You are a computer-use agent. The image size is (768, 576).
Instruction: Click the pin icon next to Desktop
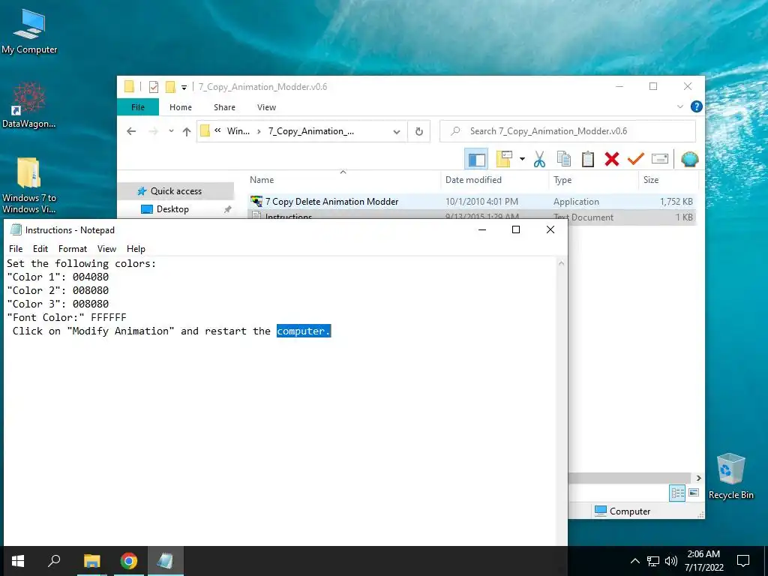click(227, 210)
